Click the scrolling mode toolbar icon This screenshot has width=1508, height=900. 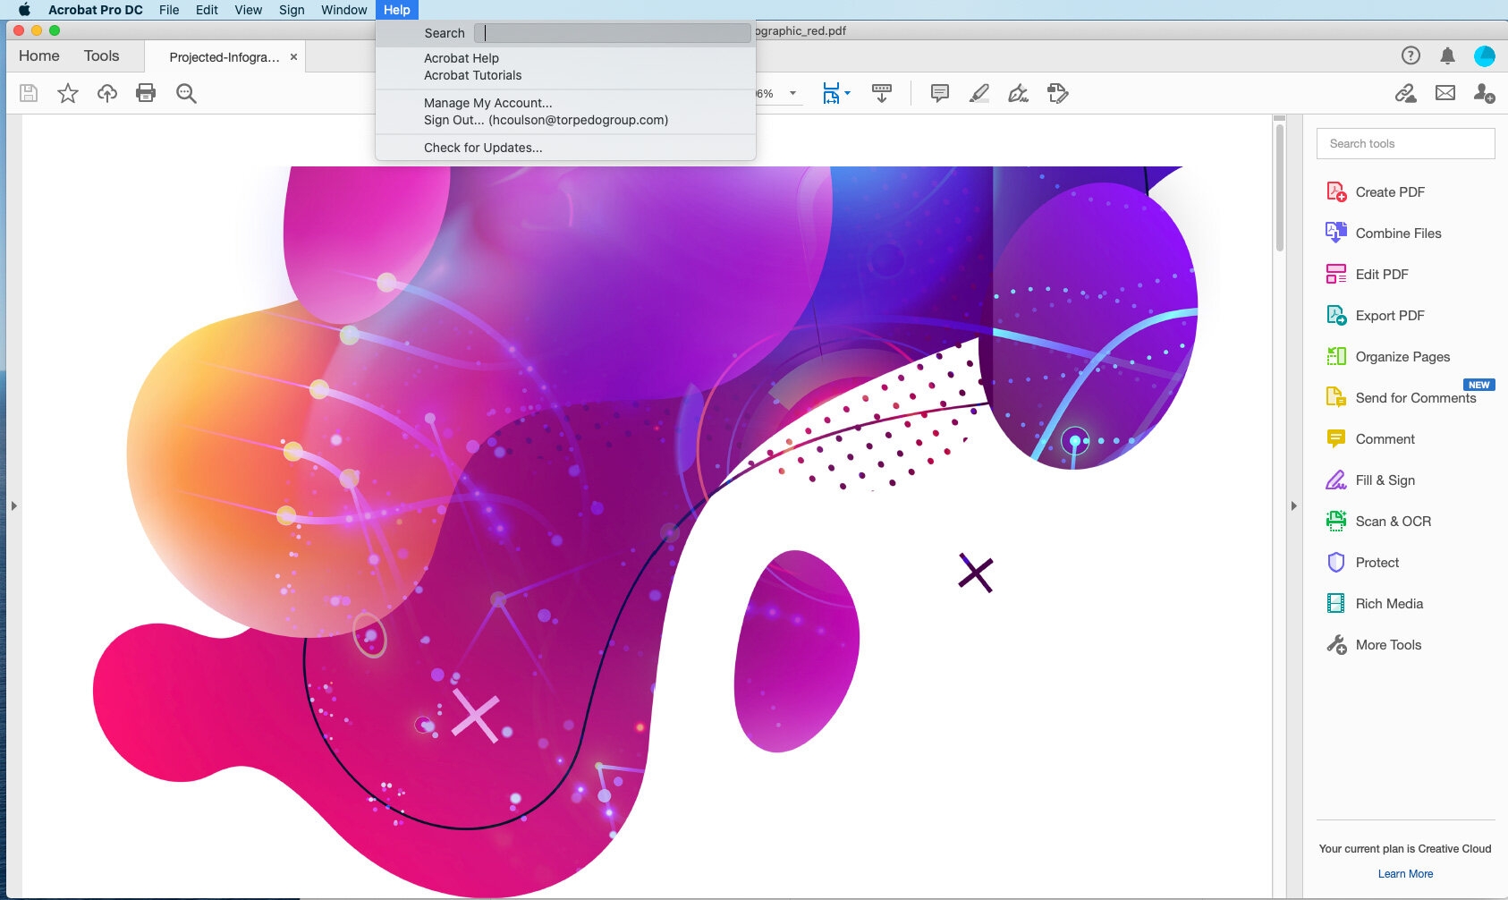(882, 93)
